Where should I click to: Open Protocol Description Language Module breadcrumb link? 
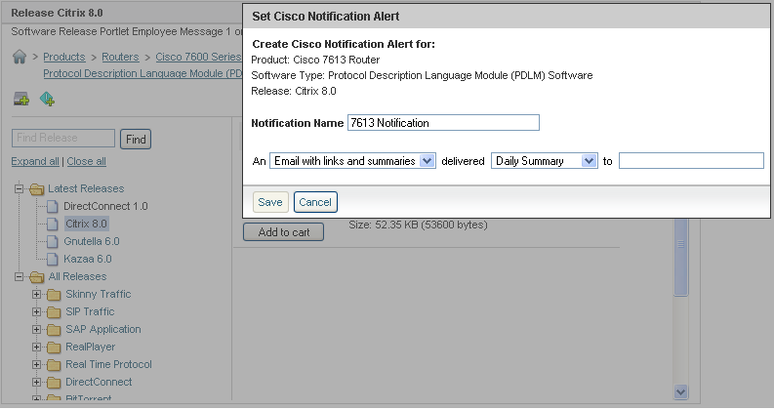point(143,73)
